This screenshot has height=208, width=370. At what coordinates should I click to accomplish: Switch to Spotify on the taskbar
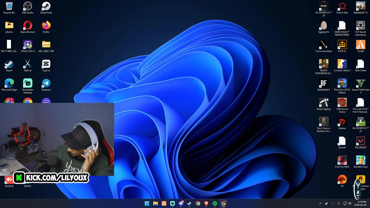215,203
